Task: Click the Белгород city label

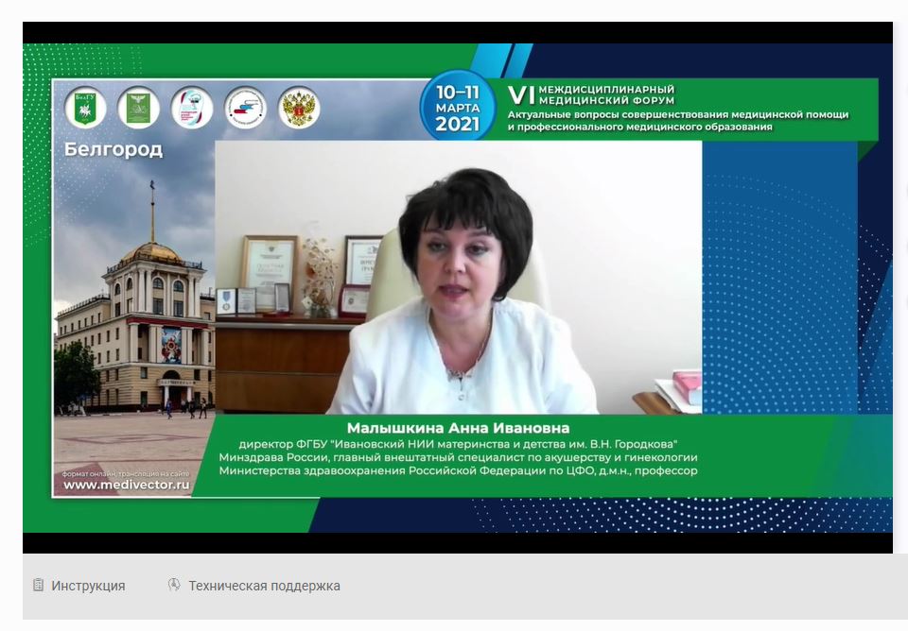Action: point(113,149)
